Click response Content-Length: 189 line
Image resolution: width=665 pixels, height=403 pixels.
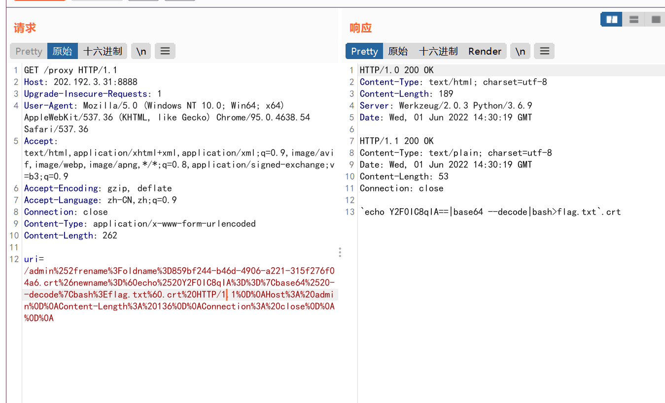pos(407,94)
